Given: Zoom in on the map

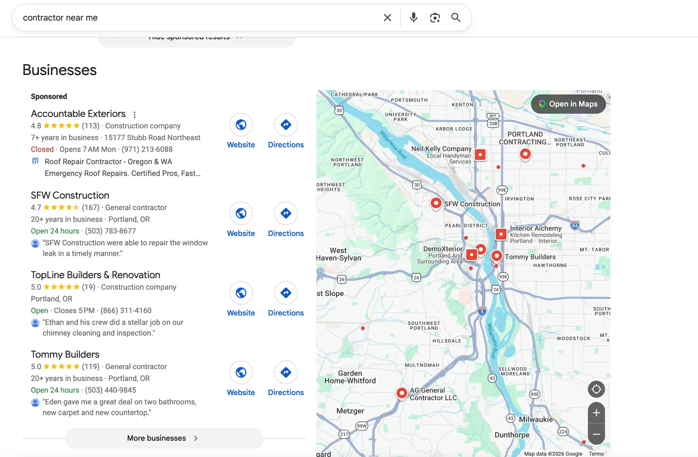Looking at the screenshot, I should pos(596,413).
